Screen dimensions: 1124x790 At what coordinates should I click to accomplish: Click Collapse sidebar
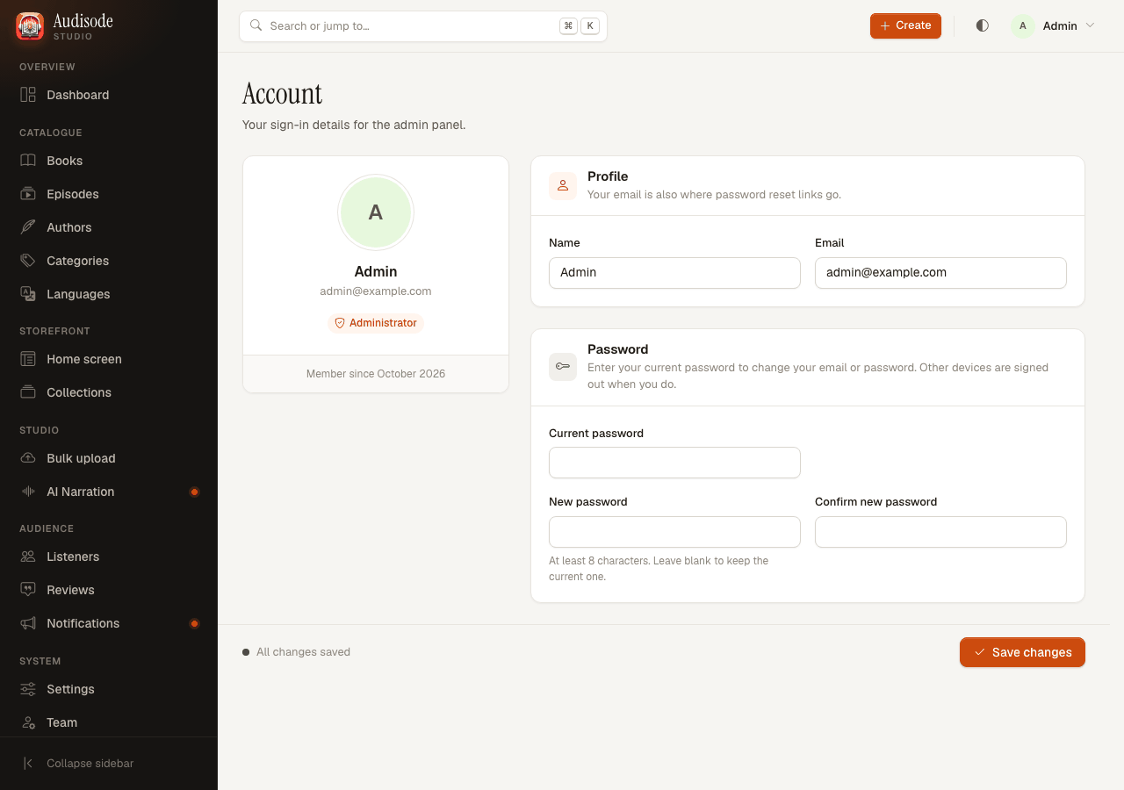pos(109,764)
